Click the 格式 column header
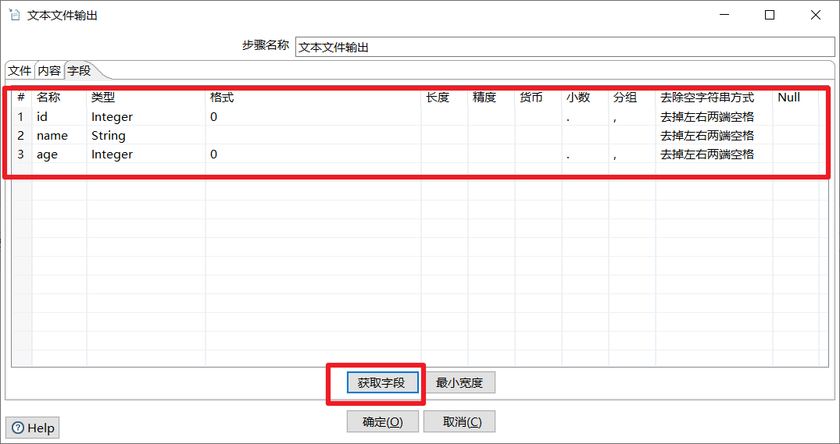840x444 pixels. coord(313,98)
